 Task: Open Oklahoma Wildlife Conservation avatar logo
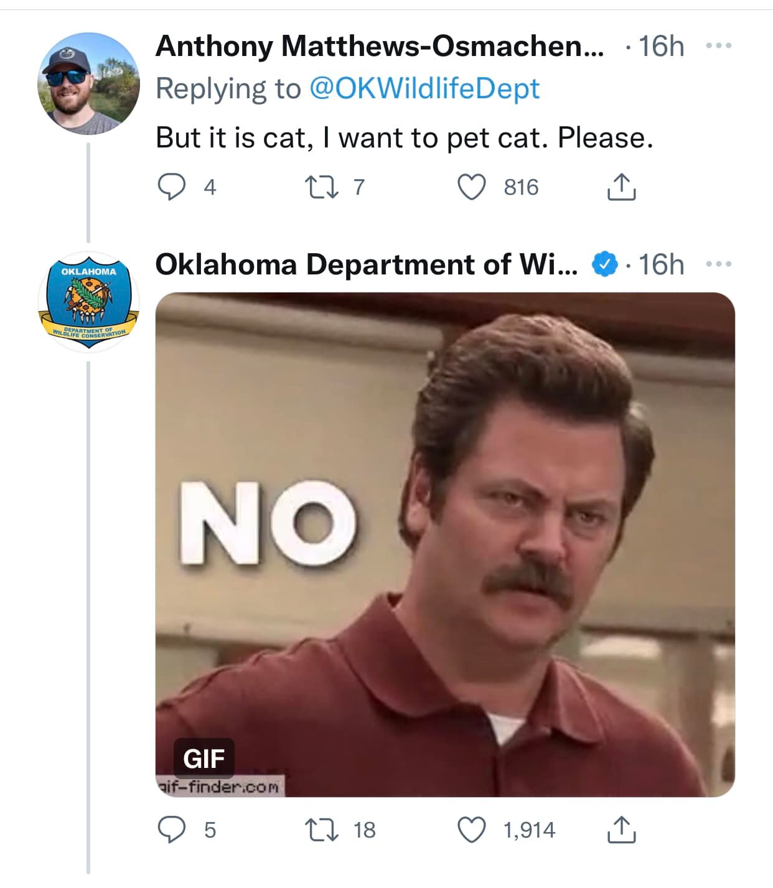coord(88,302)
